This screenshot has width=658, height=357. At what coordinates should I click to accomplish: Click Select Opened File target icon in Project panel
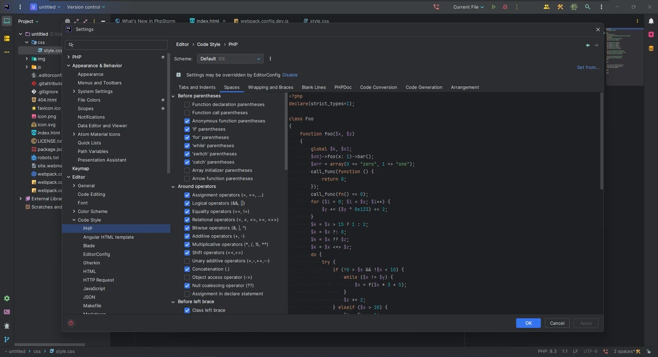coord(67,21)
